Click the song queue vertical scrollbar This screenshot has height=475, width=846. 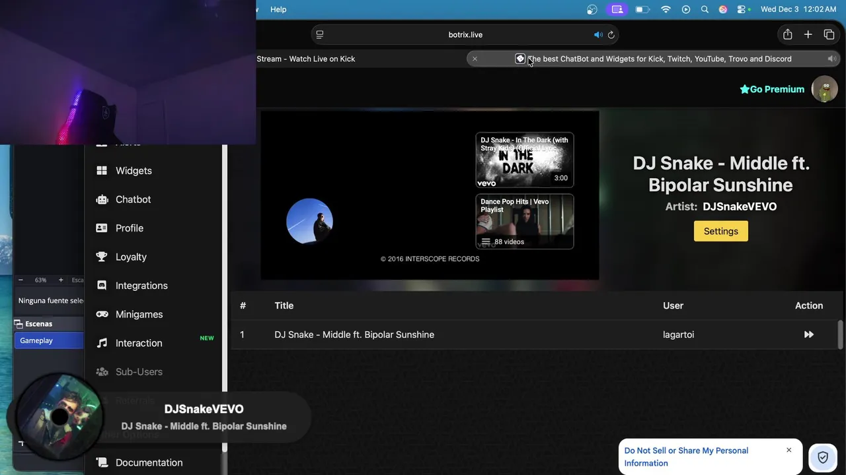click(x=840, y=334)
